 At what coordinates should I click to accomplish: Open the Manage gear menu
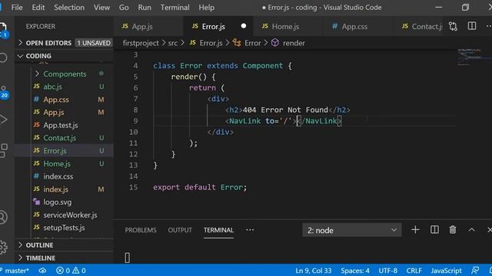point(3,247)
